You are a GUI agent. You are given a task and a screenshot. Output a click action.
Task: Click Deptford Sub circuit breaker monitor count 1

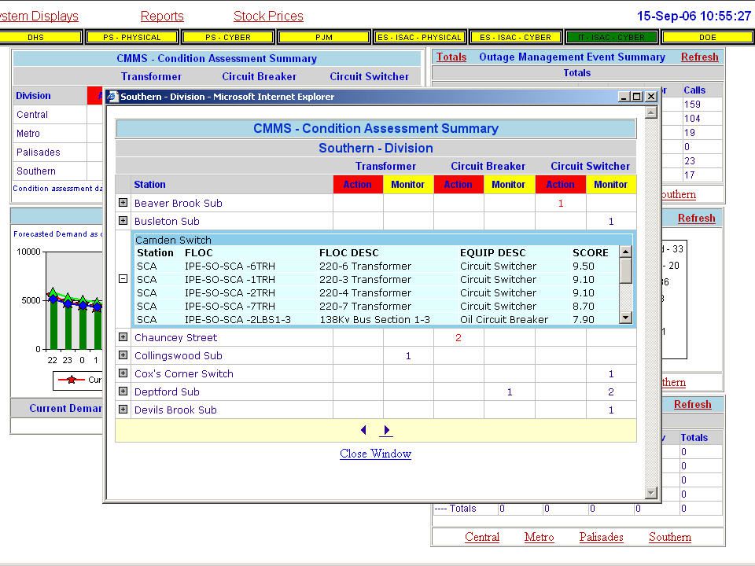(x=510, y=391)
